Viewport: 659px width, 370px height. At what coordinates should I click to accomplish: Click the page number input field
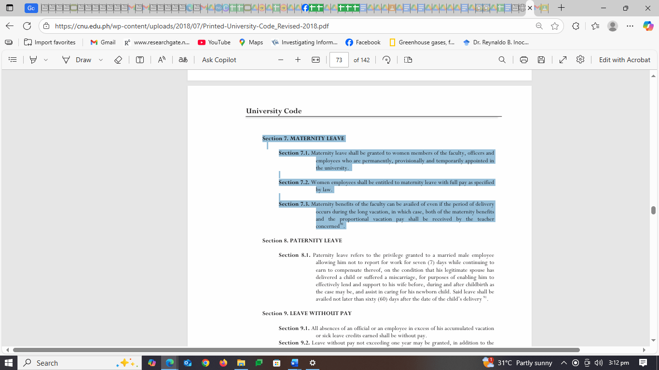[339, 60]
